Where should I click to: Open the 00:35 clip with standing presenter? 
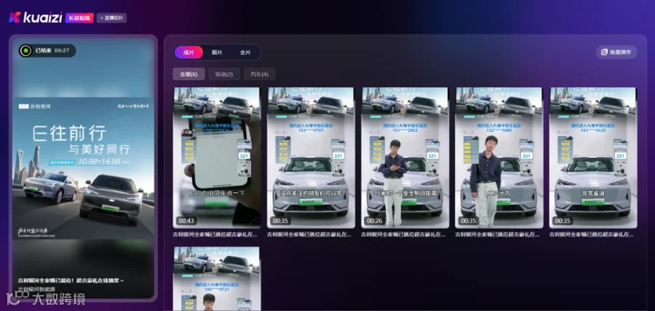[499, 157]
